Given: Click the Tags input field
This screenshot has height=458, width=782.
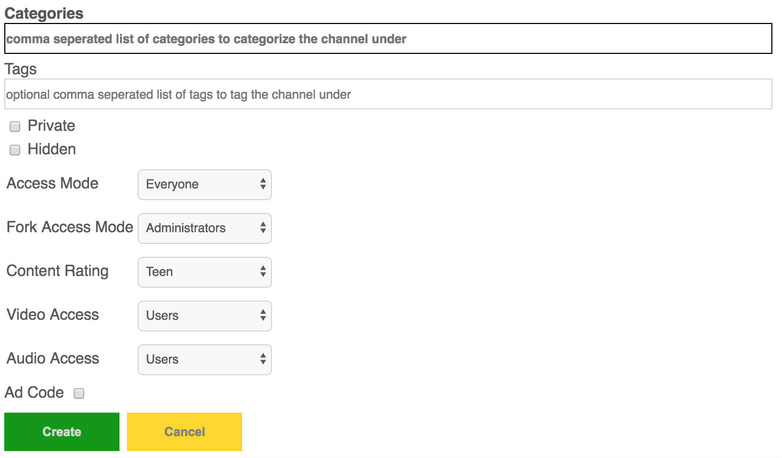Looking at the screenshot, I should point(388,94).
